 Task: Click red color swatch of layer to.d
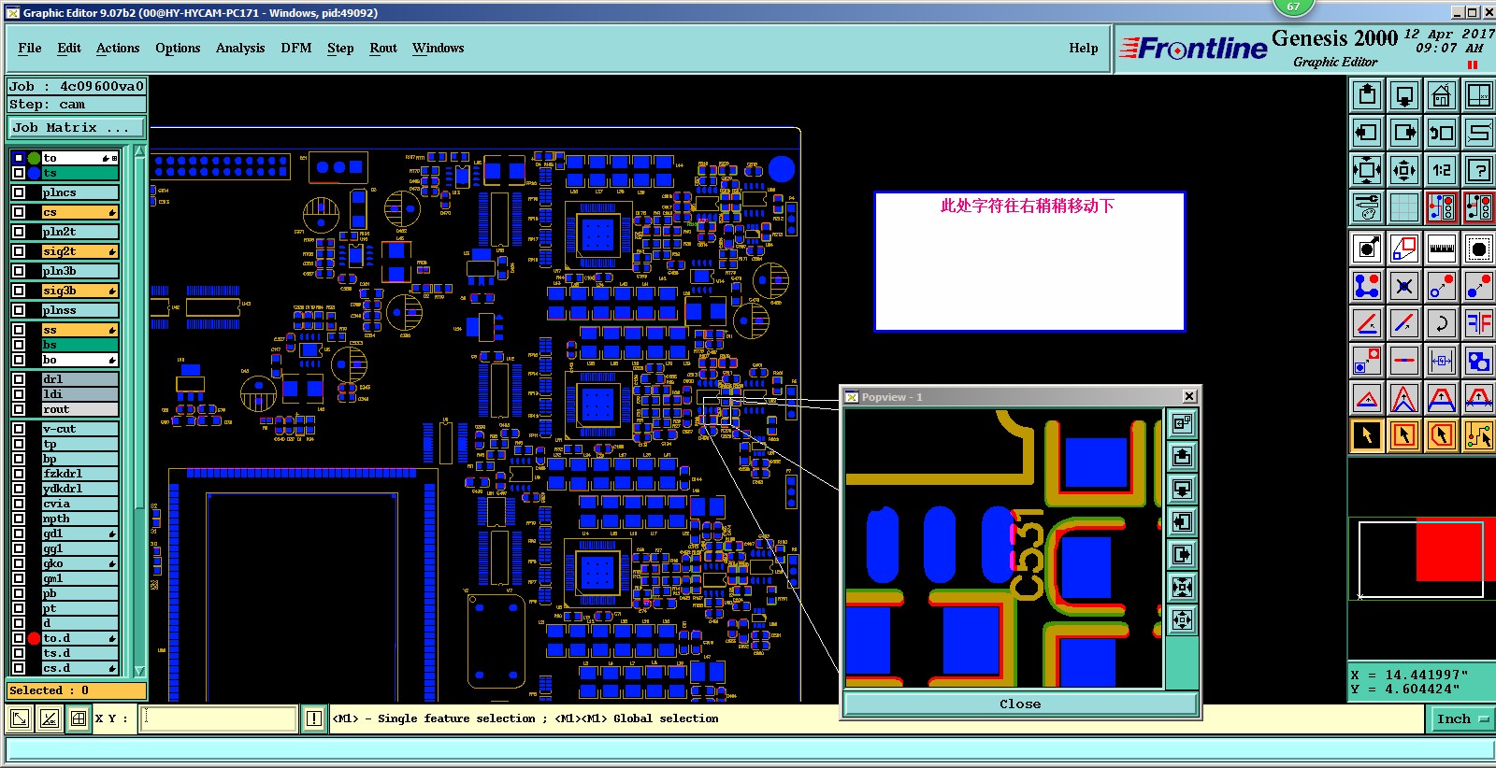[x=34, y=638]
